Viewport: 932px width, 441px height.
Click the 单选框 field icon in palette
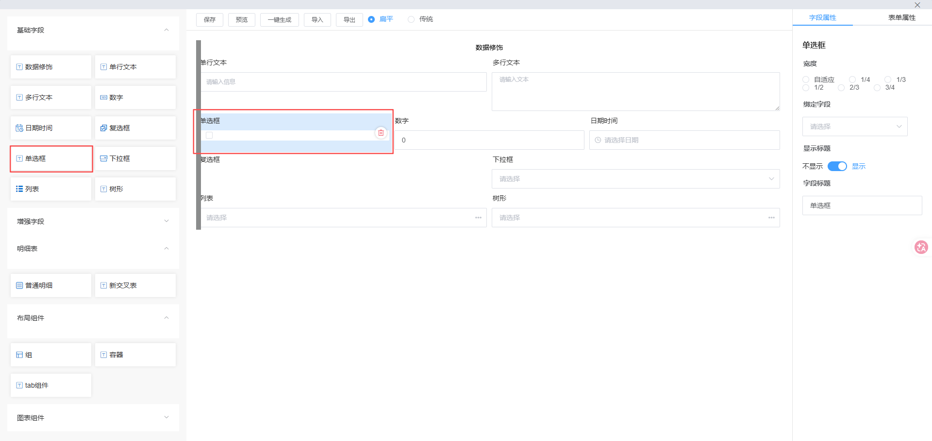[x=19, y=158]
